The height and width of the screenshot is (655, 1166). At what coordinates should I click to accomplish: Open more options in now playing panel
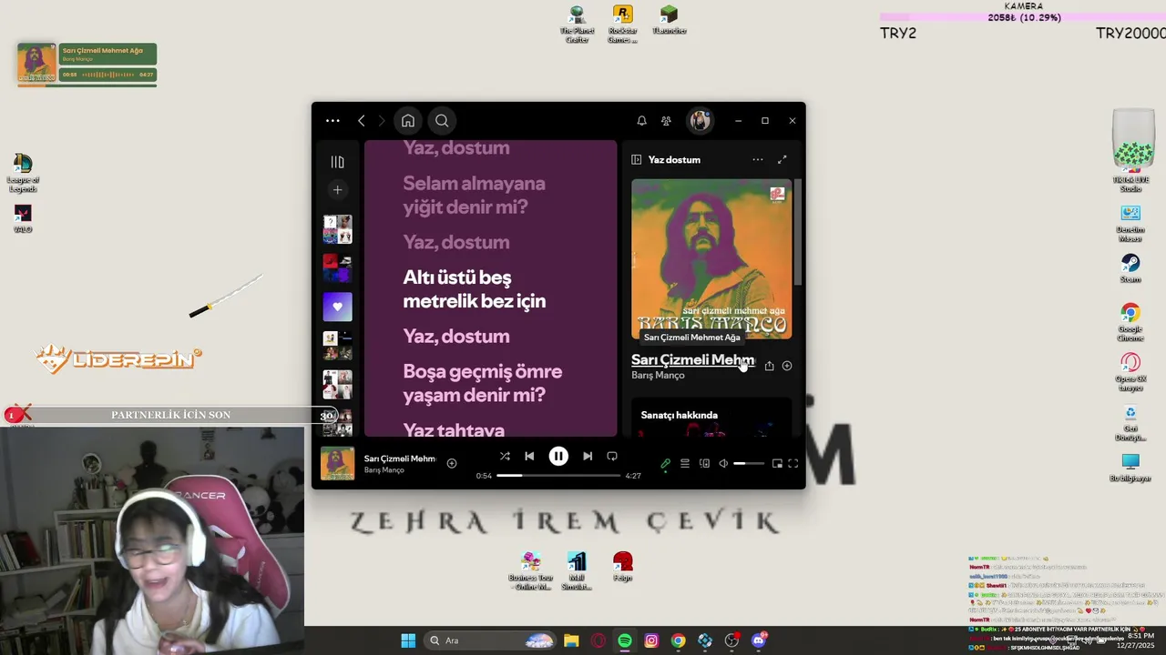point(757,159)
